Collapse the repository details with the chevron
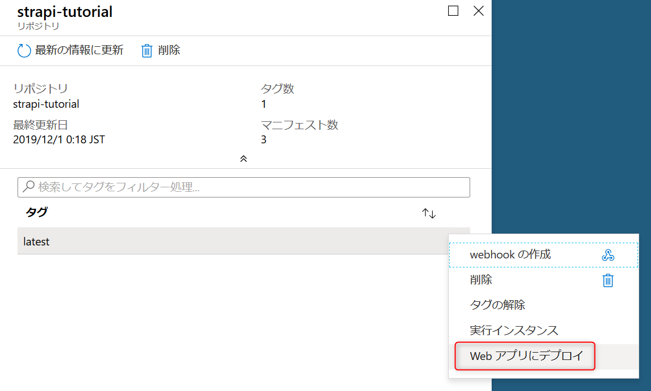The height and width of the screenshot is (391, 651). 244,159
